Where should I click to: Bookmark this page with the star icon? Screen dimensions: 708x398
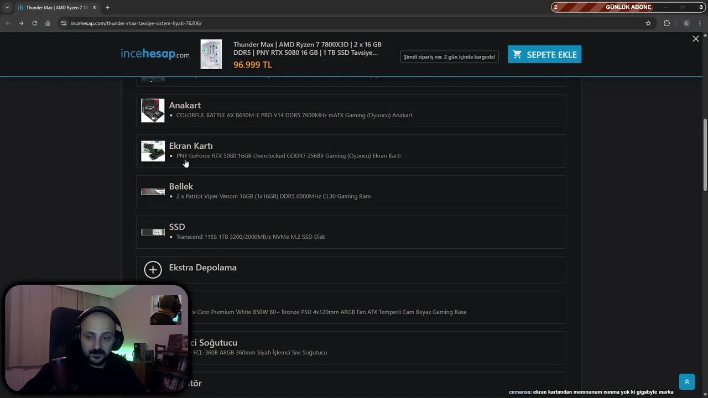pos(648,23)
